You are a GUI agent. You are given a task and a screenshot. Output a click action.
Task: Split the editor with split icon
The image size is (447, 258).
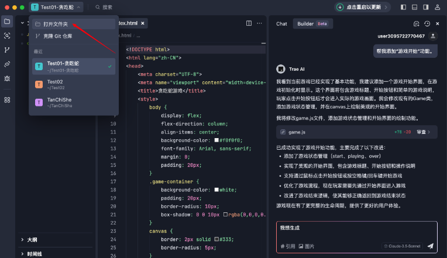click(x=249, y=23)
